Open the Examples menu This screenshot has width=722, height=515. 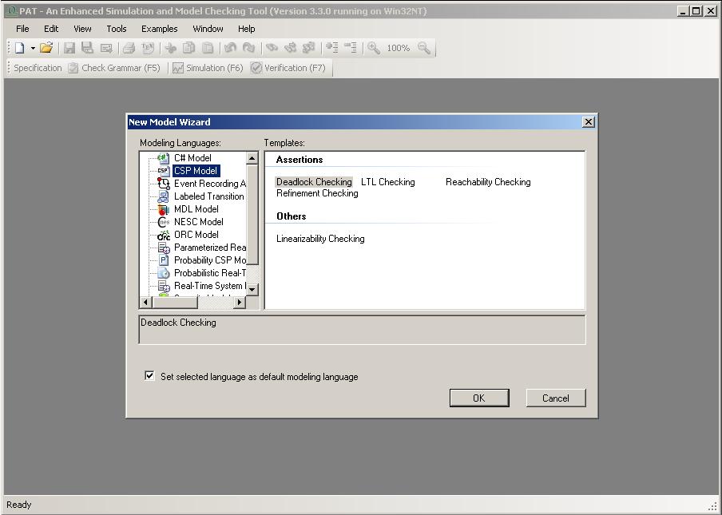pos(159,29)
